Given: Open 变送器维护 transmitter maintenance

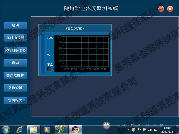Looking at the screenshot, I should pos(15,75).
